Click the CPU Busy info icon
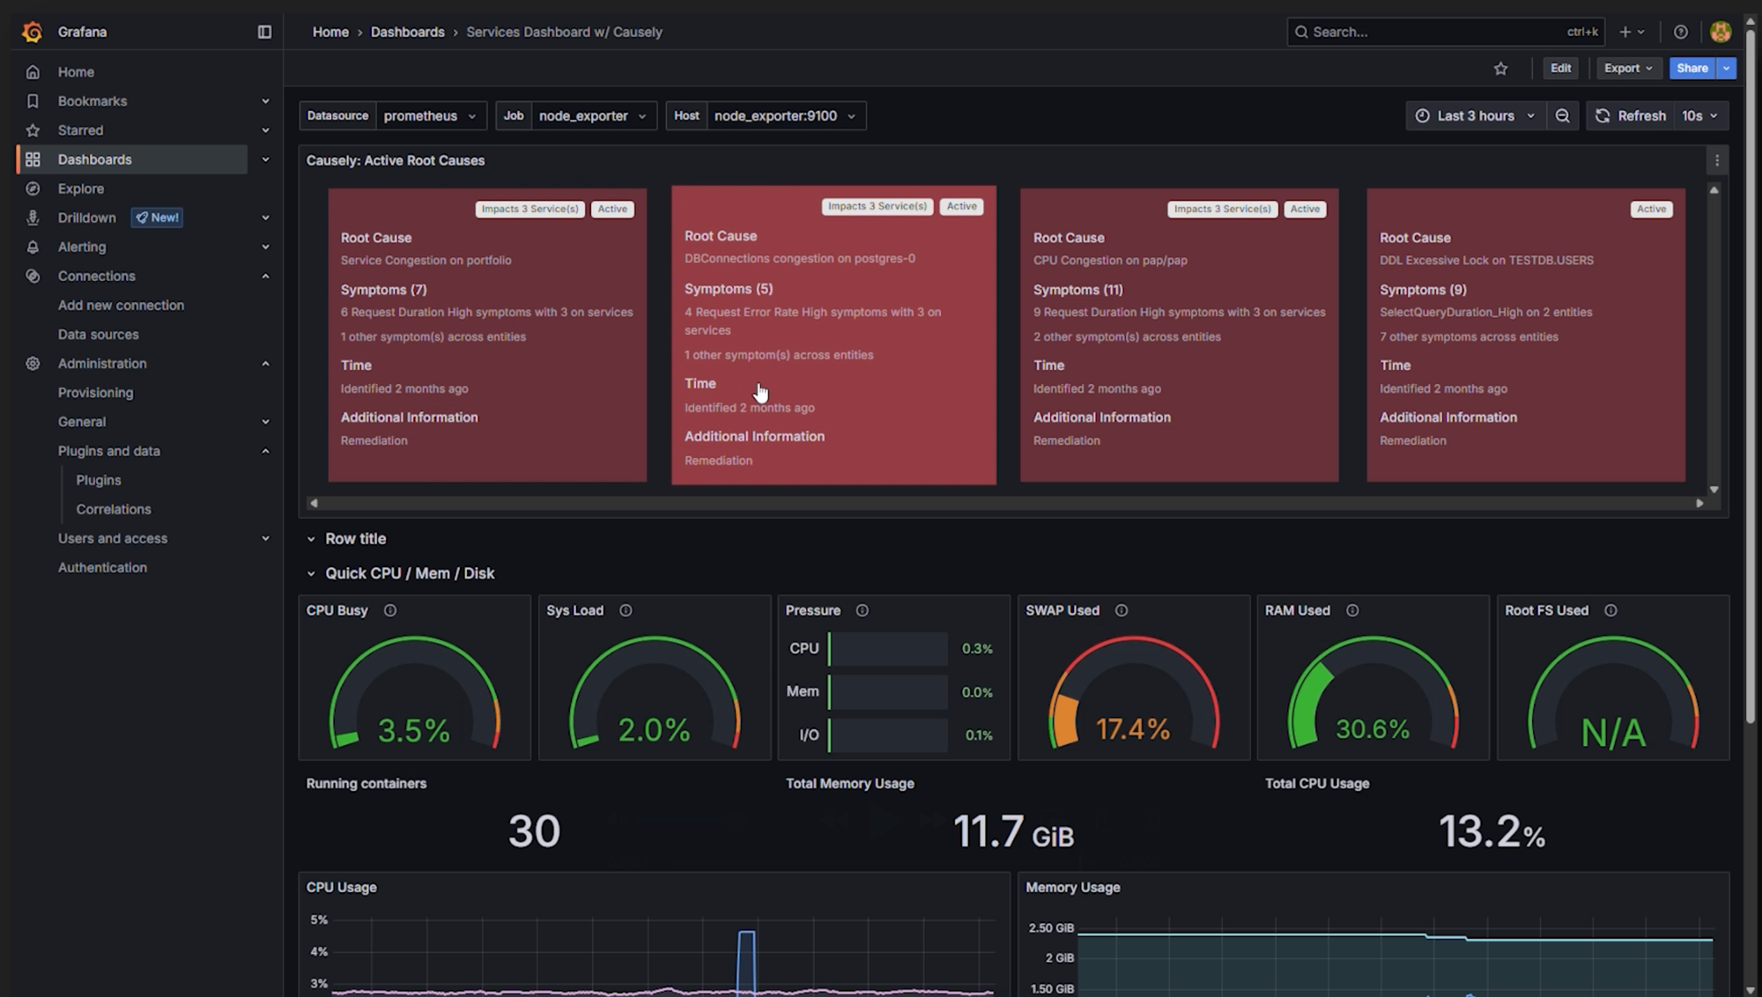The image size is (1762, 997). tap(389, 609)
